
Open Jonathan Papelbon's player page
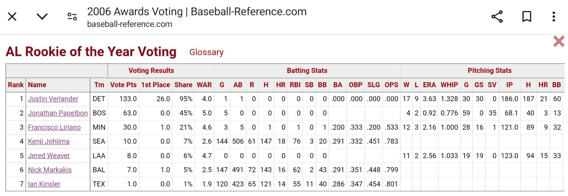[58, 113]
